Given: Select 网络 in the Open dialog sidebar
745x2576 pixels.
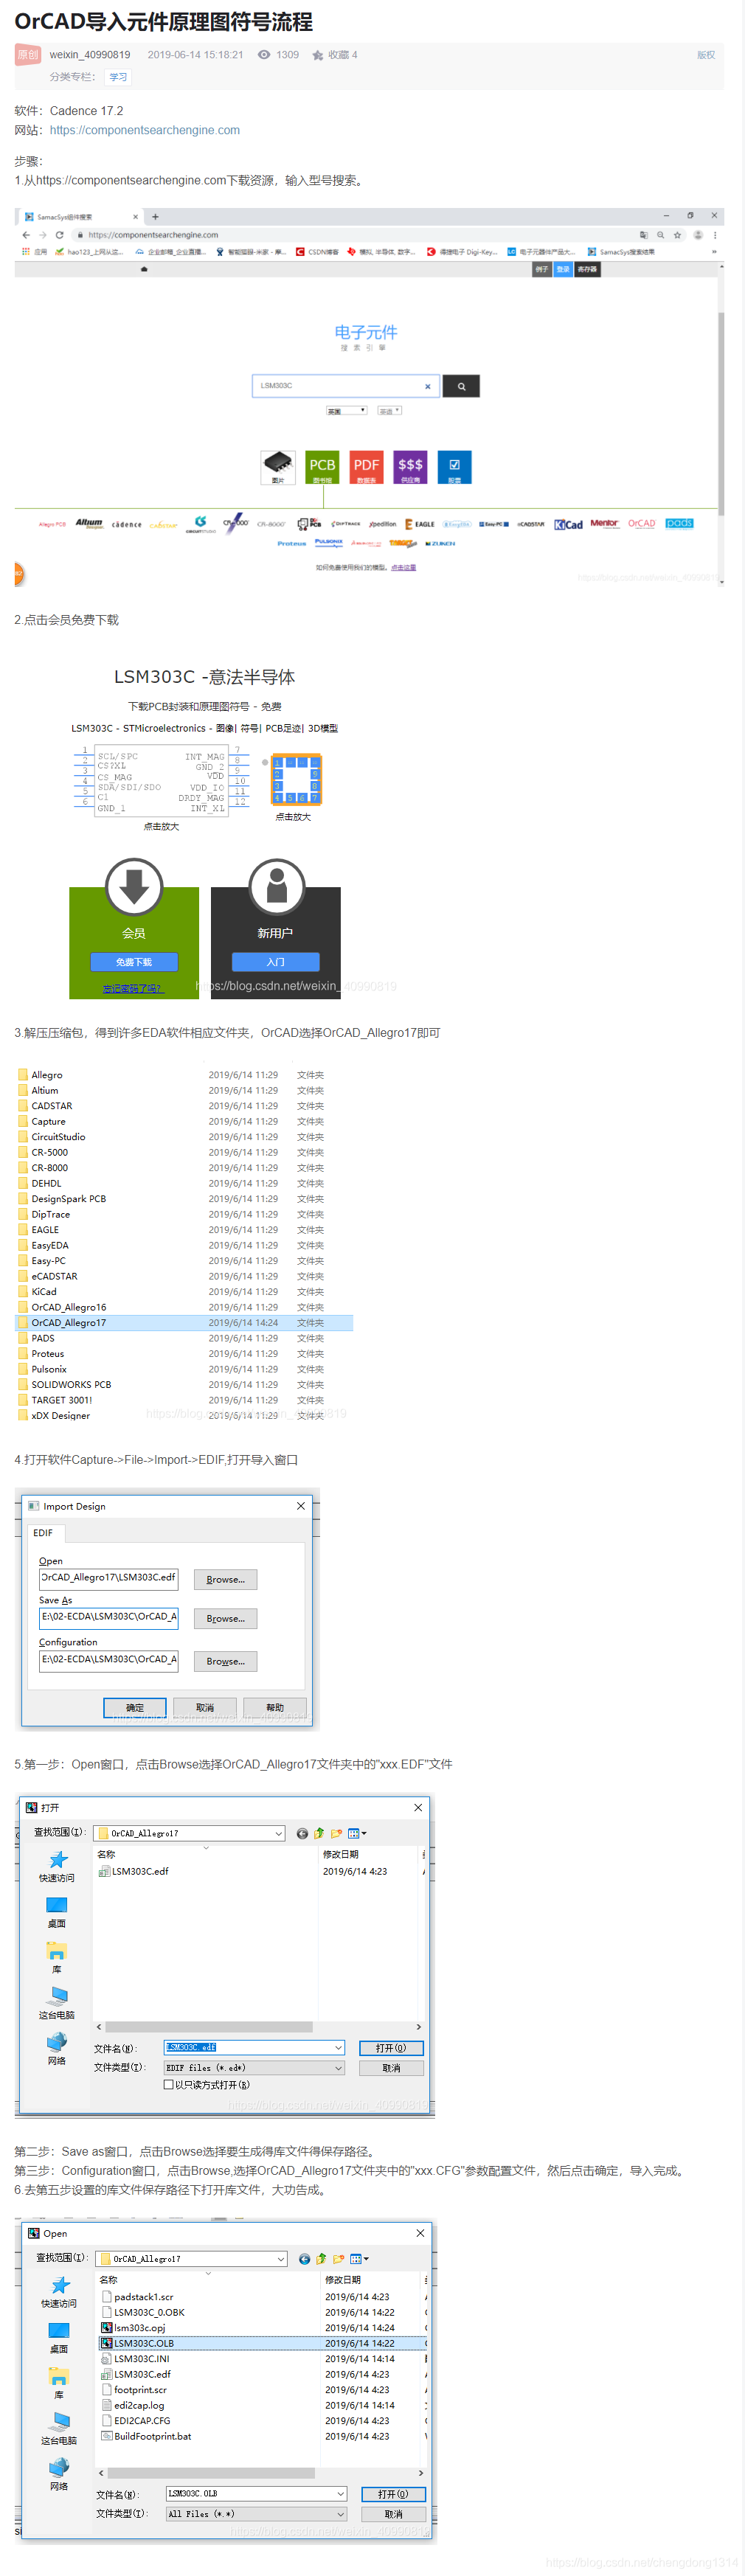Looking at the screenshot, I should [x=59, y=2475].
